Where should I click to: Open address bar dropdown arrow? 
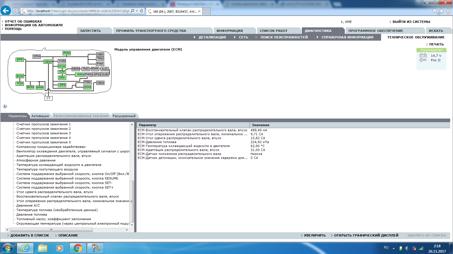(137, 11)
